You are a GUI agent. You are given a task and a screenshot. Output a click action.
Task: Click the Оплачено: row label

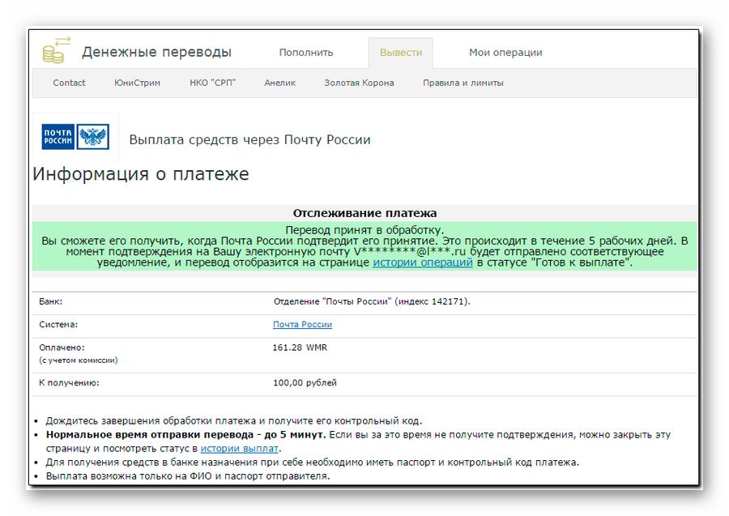62,348
